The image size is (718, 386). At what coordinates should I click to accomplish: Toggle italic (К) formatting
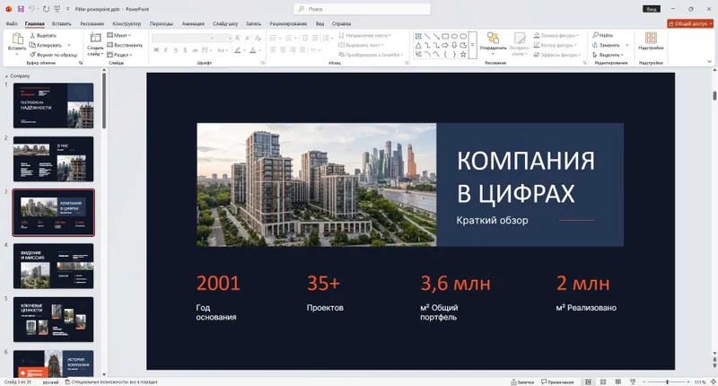166,50
